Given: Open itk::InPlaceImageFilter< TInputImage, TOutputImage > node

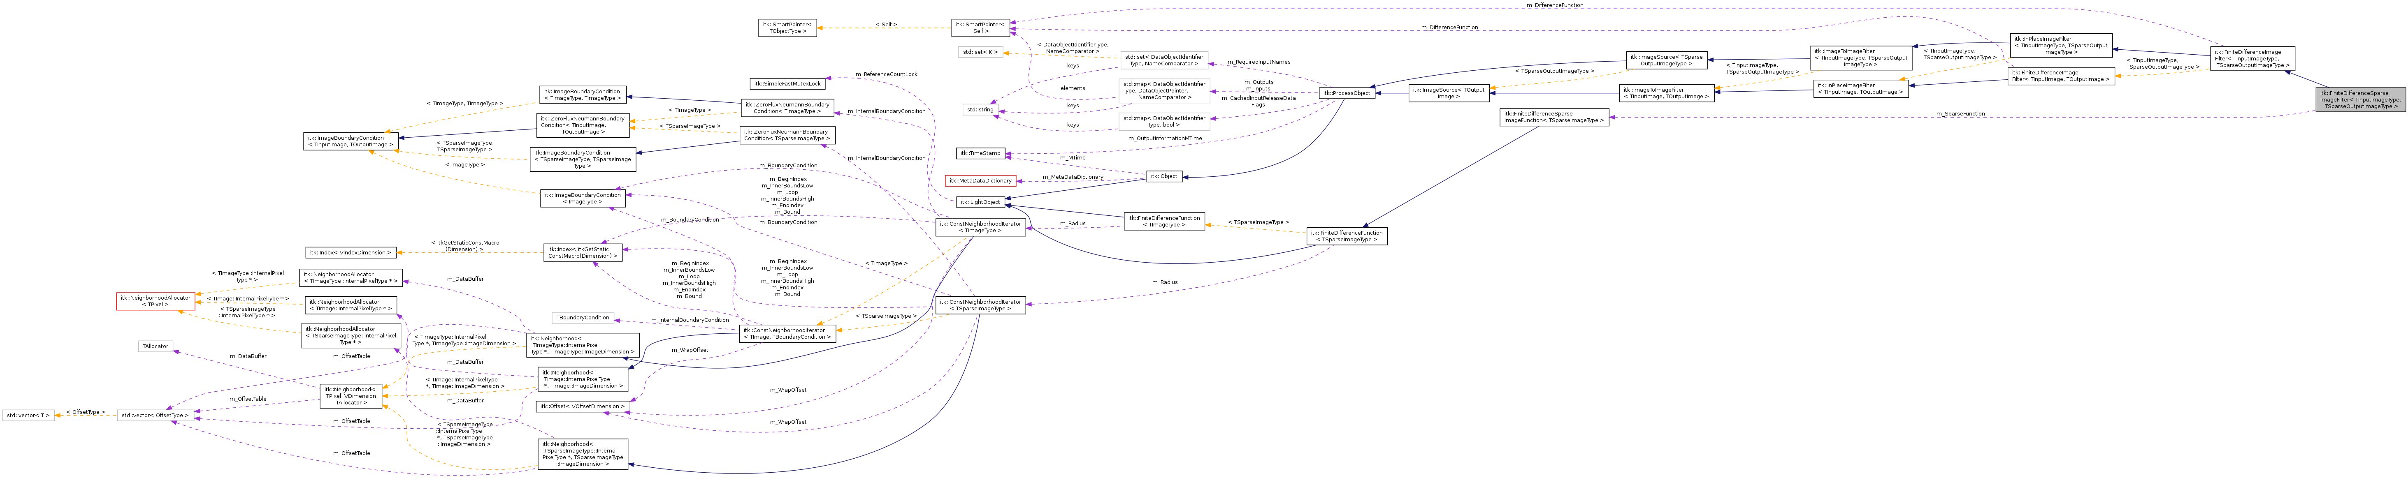Looking at the screenshot, I should tap(1861, 89).
